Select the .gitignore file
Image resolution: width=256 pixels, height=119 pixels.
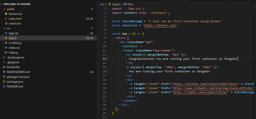(x=13, y=62)
